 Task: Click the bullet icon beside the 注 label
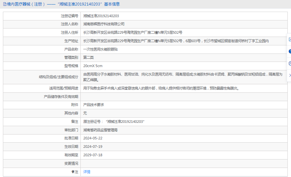73,172
